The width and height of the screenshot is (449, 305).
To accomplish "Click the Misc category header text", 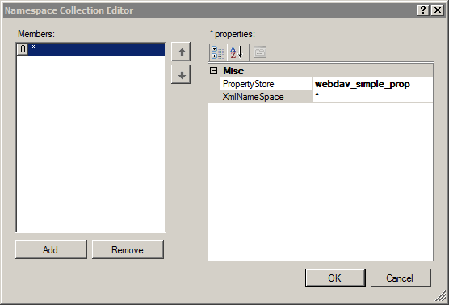I will (233, 71).
